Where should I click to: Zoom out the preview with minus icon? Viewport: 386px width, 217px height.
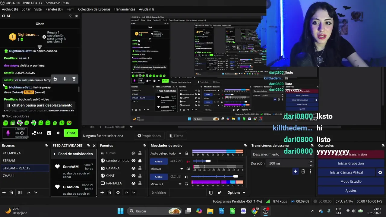pos(84,127)
